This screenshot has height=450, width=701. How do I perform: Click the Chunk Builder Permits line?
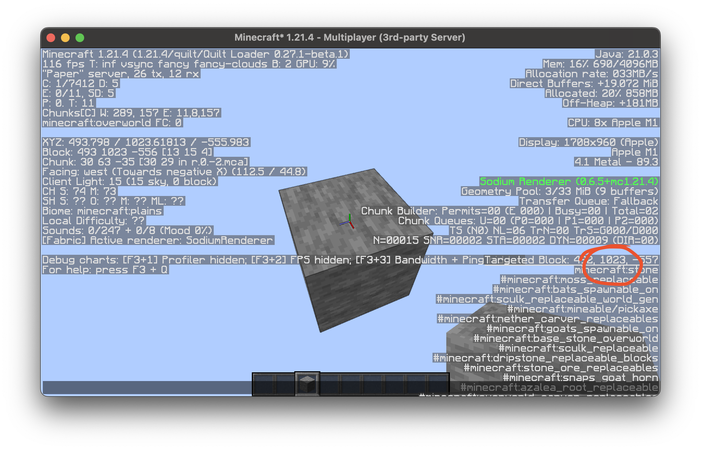click(x=508, y=211)
